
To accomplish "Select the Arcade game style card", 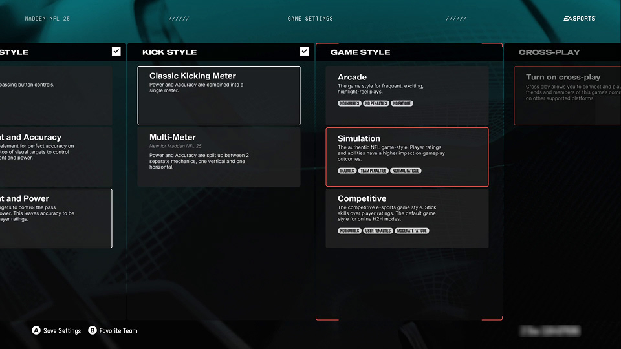I will pyautogui.click(x=407, y=96).
